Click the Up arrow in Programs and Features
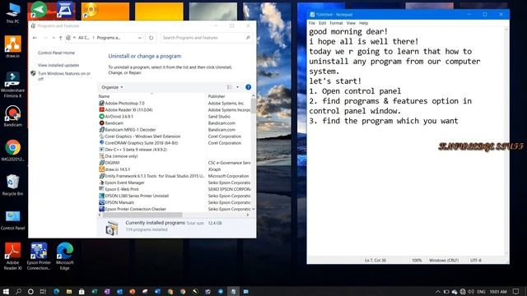Viewport: 527px width, 296px height. [60, 38]
